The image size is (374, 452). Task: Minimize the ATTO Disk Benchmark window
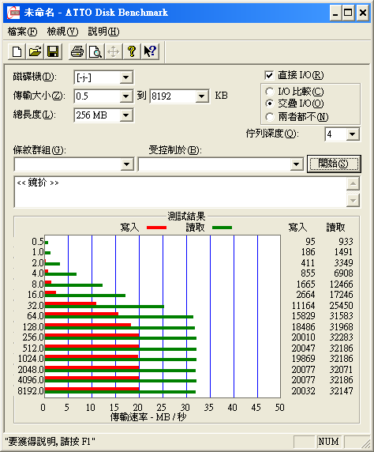(x=335, y=13)
